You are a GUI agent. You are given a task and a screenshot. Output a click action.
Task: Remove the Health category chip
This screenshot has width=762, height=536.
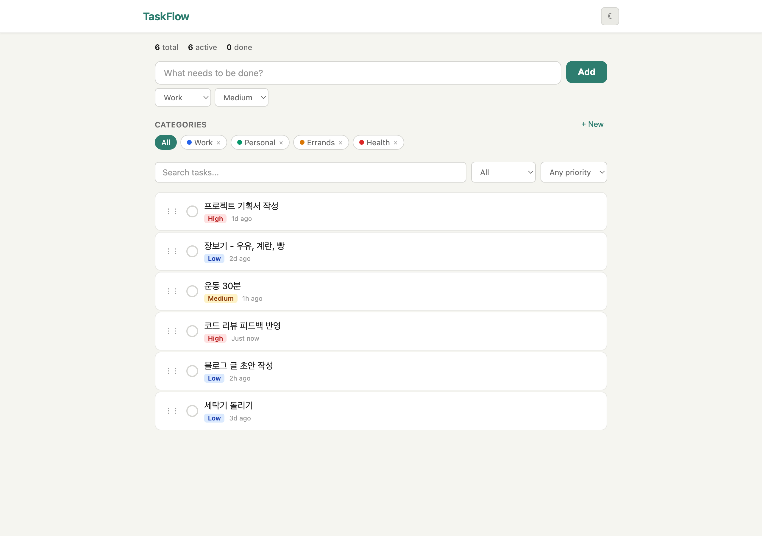[395, 142]
